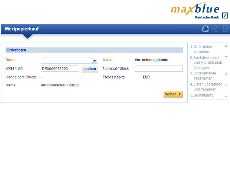
Task: Toggle the checkbox for step 2 Ausführungsart
Action: pos(226,58)
